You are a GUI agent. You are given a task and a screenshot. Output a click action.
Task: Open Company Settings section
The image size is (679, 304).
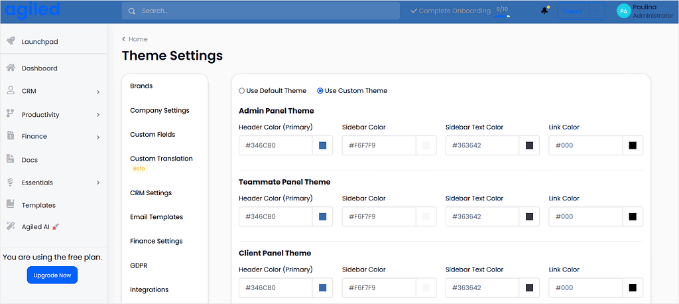[x=160, y=110]
